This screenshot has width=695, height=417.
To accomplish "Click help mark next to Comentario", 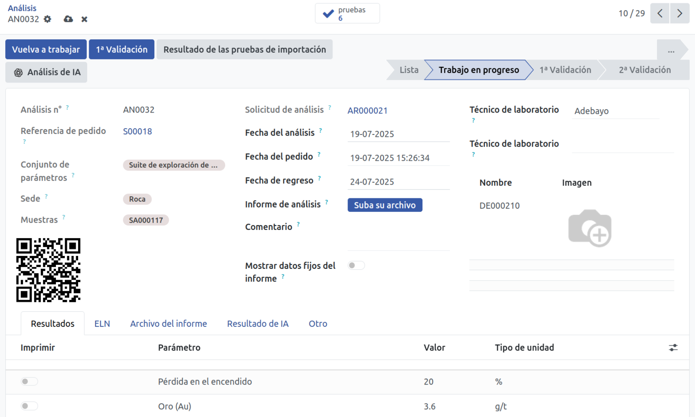I will point(298,224).
